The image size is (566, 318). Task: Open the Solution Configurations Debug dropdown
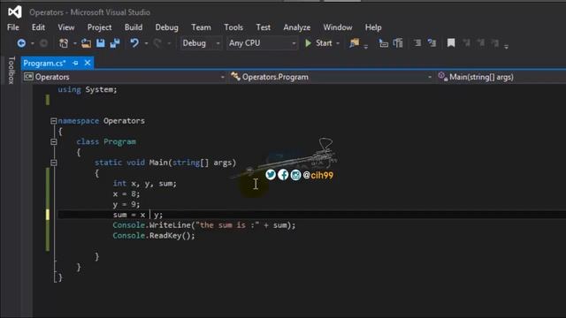201,43
